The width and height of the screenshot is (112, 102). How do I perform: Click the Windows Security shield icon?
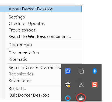pyautogui.click(x=68, y=85)
